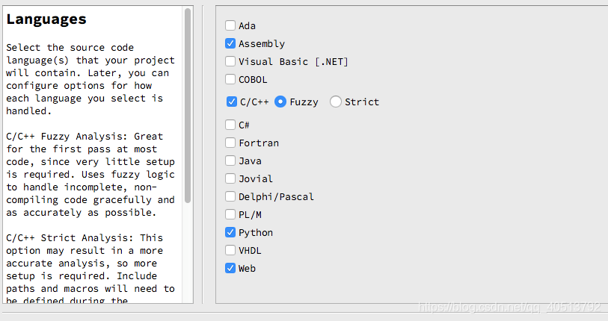Enable the Ada language checkbox
This screenshot has height=321, width=608.
coord(230,26)
